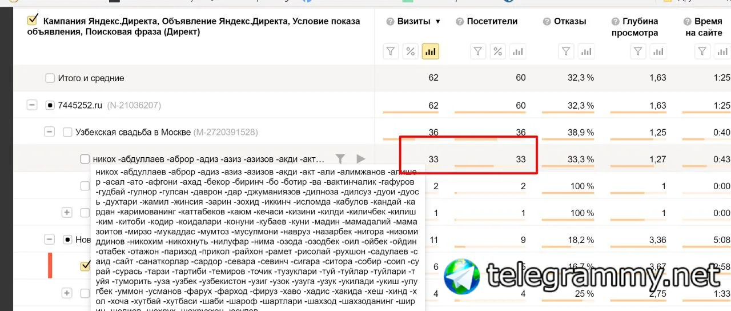This screenshot has width=731, height=311.
Task: Click the 2,75 page depth value
Action: point(657,293)
